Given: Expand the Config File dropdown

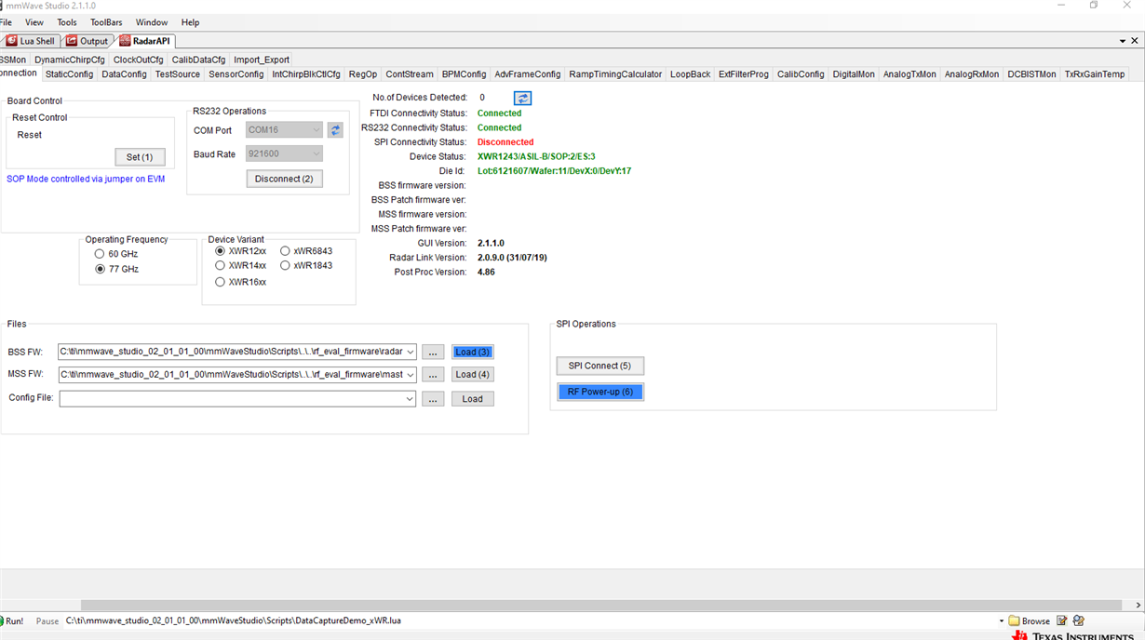Looking at the screenshot, I should click(x=411, y=398).
